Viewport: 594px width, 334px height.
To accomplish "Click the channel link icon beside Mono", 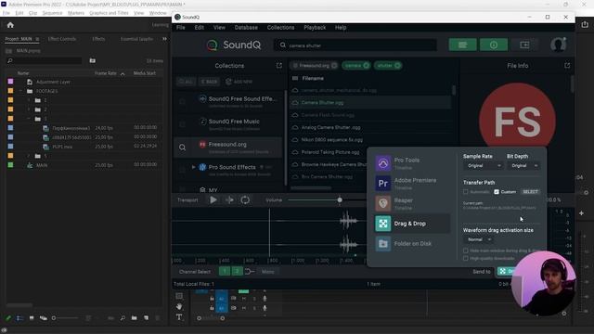I will (250, 272).
